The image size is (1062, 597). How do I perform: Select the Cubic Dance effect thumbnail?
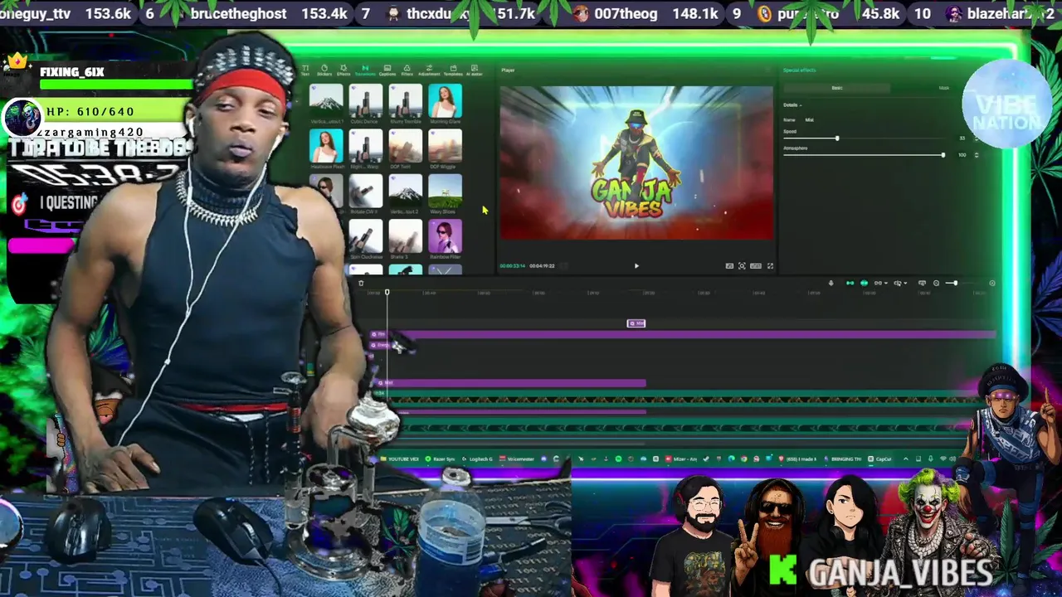click(366, 100)
